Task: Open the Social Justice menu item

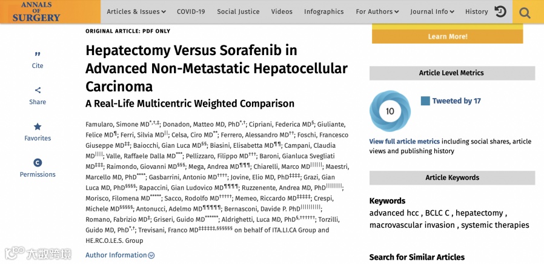Action: 238,12
